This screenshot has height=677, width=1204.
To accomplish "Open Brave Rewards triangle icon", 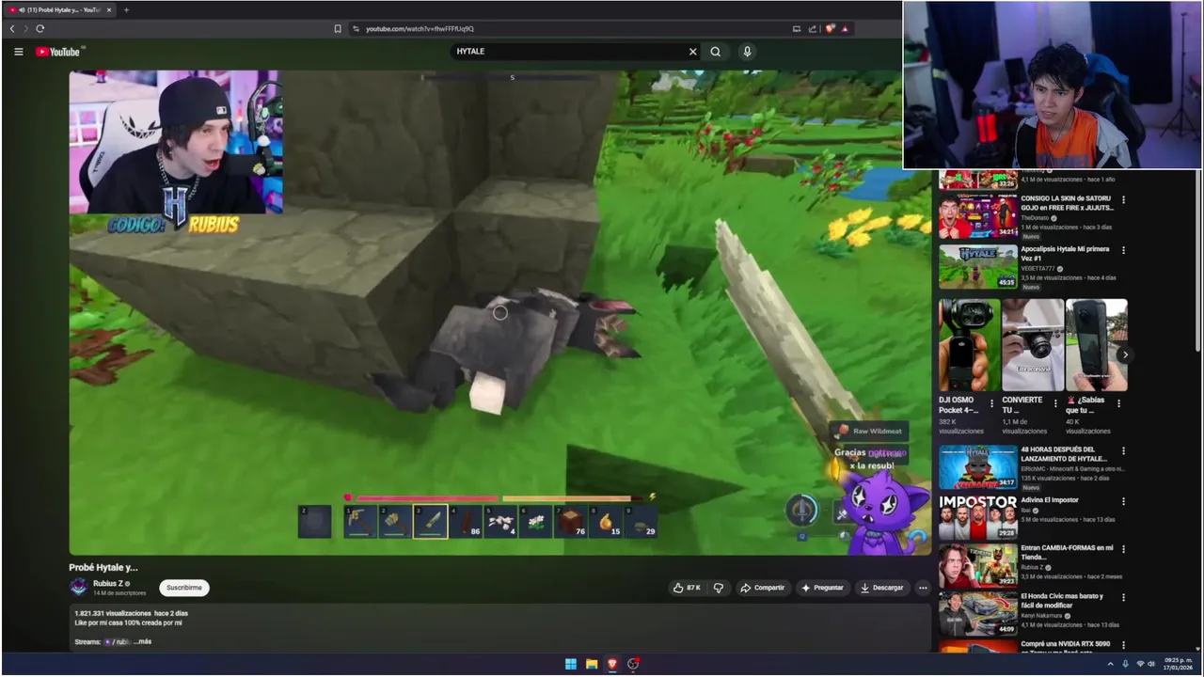I will [x=845, y=29].
